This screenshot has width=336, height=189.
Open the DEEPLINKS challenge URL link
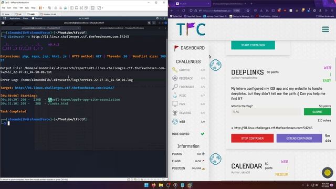273,128
